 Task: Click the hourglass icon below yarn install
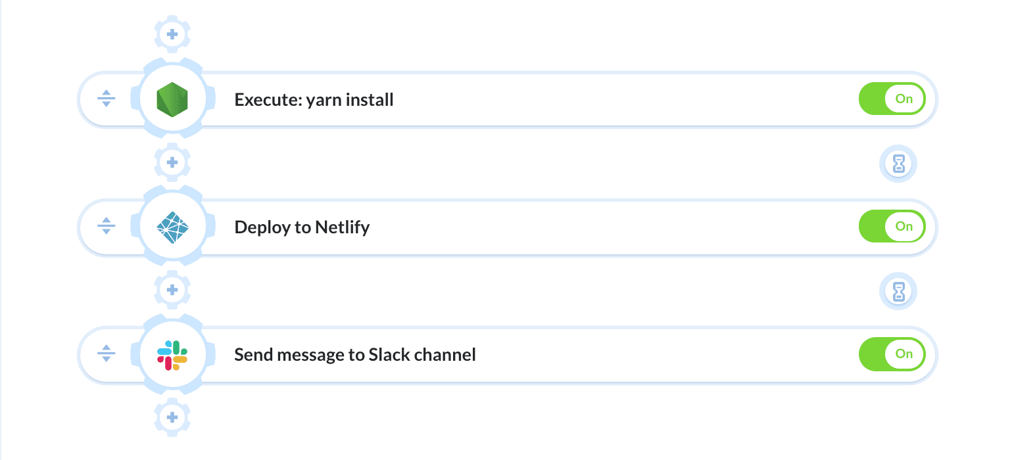898,164
